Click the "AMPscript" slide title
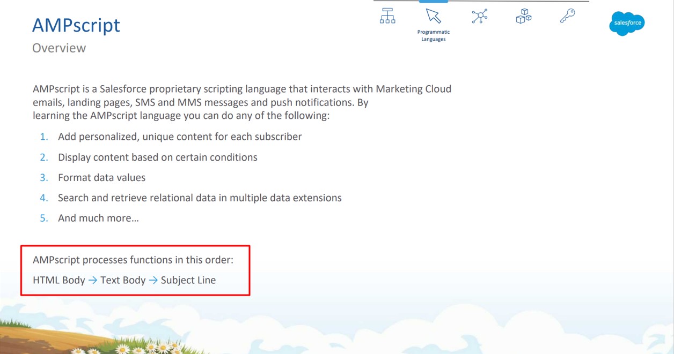Viewport: 674px width, 354px height. pyautogui.click(x=76, y=25)
